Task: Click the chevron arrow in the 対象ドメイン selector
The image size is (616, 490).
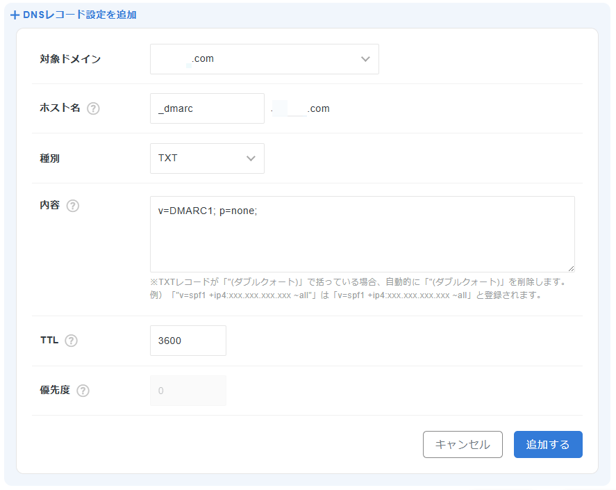Action: (366, 59)
